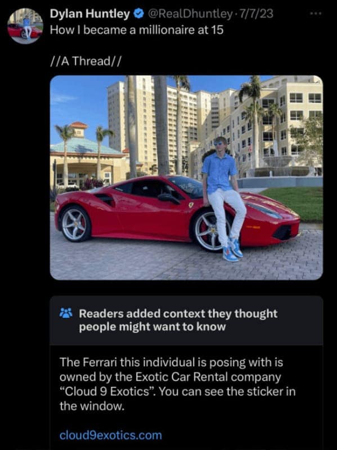Click the note text about Cloud 9 Exotics

[177, 384]
